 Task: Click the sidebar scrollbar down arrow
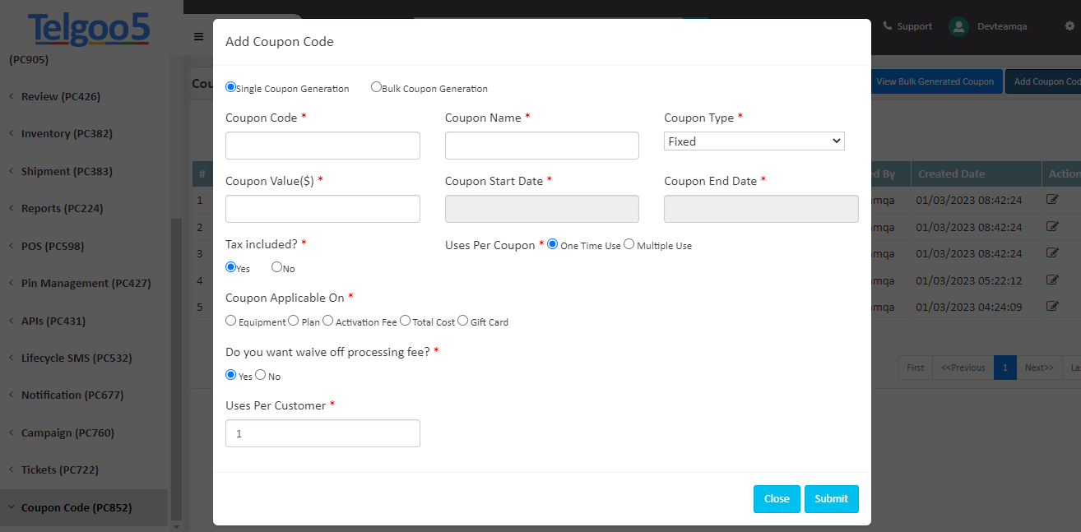(x=175, y=525)
